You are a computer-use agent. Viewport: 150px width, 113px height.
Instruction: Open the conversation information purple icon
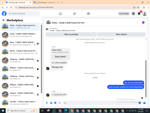tap(143, 22)
